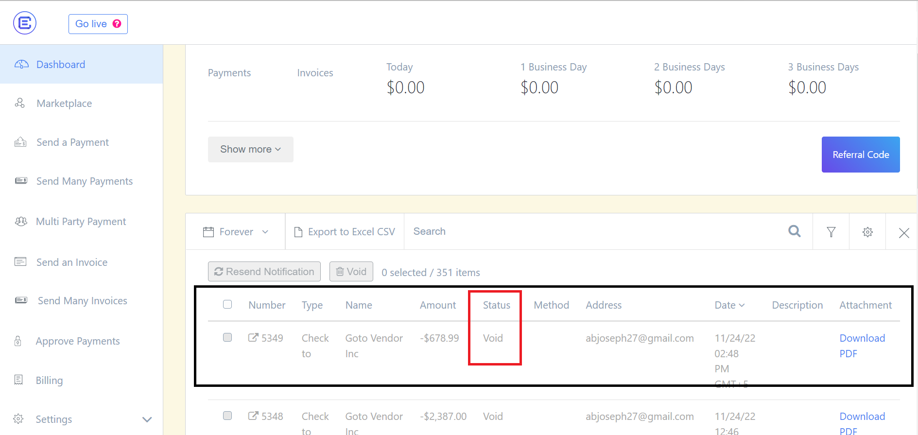Click the Resend Notification button
Viewport: 918px width, 435px height.
point(264,271)
